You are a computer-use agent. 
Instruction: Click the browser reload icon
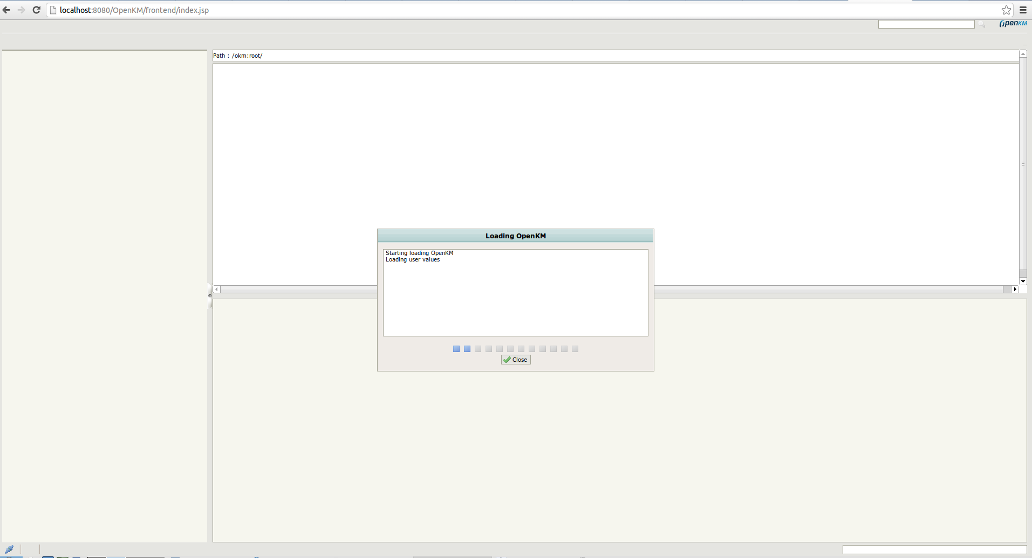[x=37, y=10]
